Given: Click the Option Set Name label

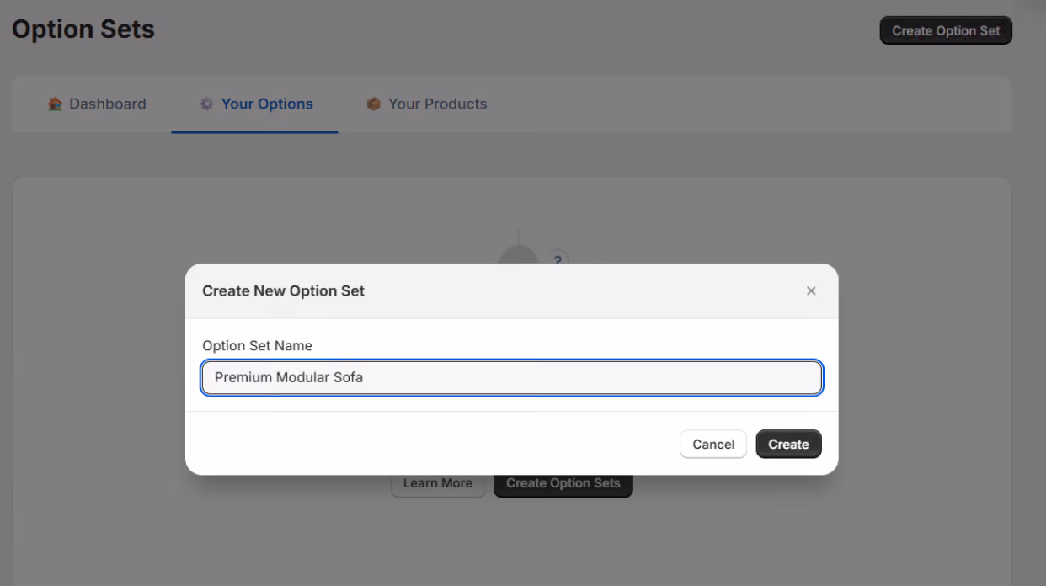Looking at the screenshot, I should pos(257,345).
